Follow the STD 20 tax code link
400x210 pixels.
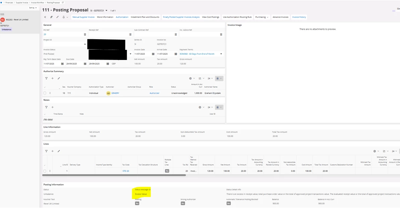coord(126,171)
